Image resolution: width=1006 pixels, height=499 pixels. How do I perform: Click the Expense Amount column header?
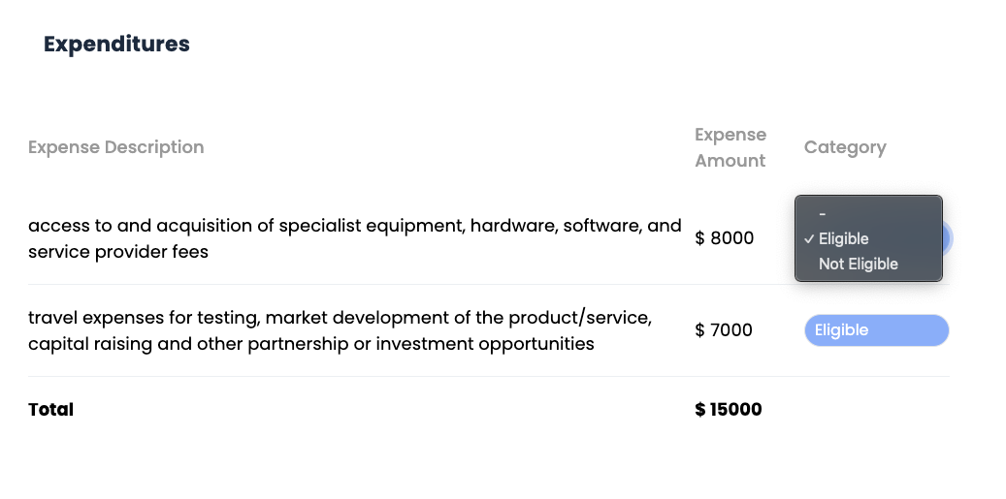pyautogui.click(x=730, y=147)
